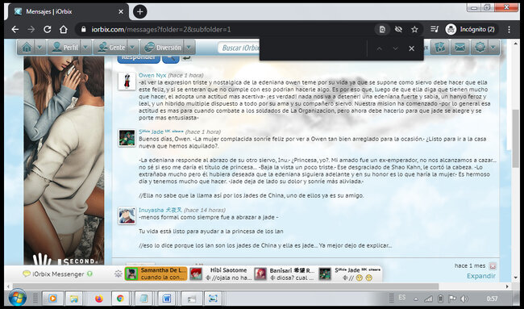Open Chrome from the taskbar

[120, 298]
